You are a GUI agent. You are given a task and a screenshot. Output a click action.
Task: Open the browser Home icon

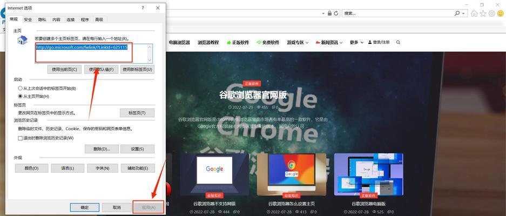474,13
